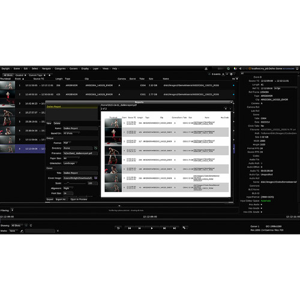Sort the shot list by Event column
The width and height of the screenshot is (300, 300).
[19, 79]
